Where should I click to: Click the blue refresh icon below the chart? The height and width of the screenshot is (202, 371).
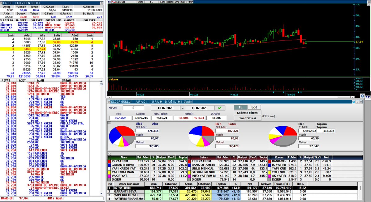pyautogui.click(x=362, y=96)
